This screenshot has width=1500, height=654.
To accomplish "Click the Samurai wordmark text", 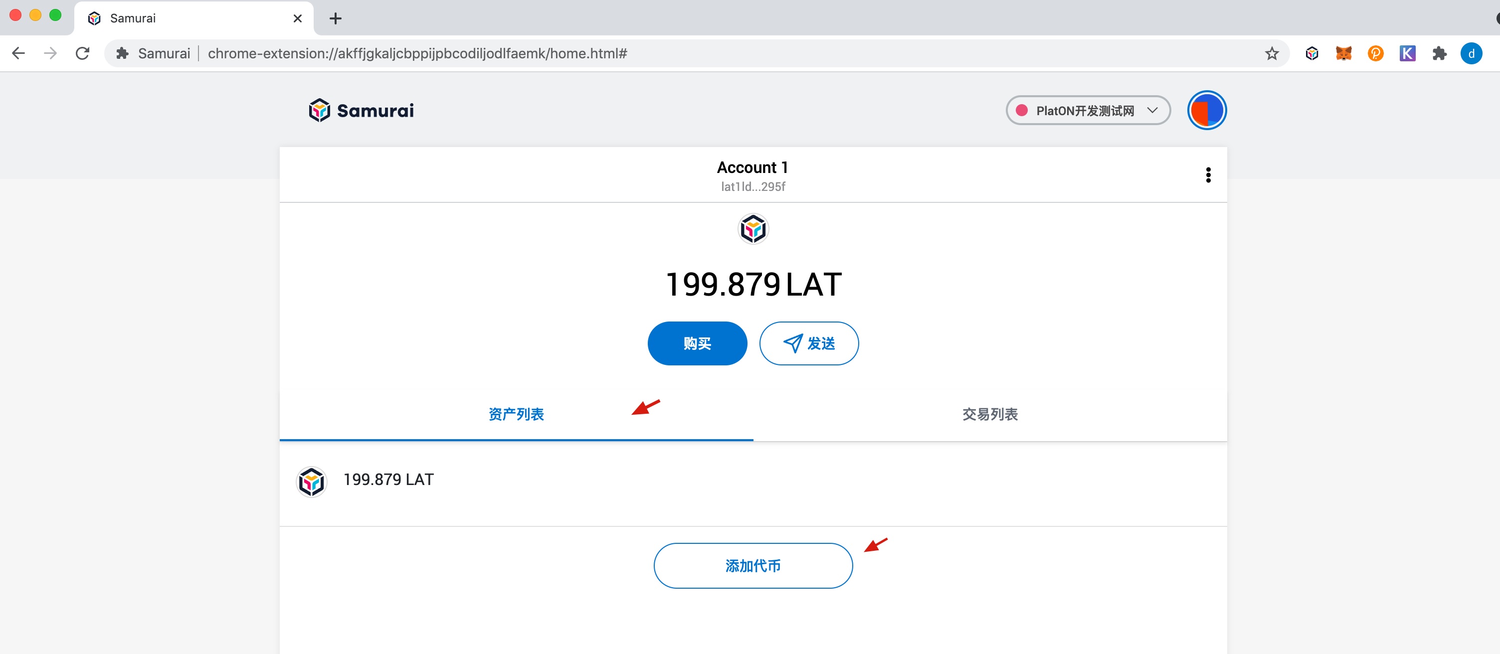I will pyautogui.click(x=375, y=111).
